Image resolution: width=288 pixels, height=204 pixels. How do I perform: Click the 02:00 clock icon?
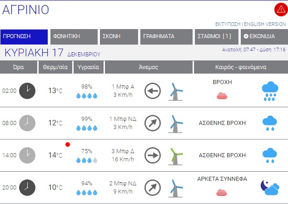pos(27,90)
